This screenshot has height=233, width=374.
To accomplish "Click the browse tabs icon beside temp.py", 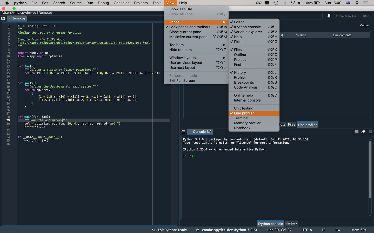I will (x=3, y=18).
